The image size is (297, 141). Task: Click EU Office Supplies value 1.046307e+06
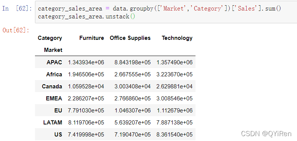[133, 111]
